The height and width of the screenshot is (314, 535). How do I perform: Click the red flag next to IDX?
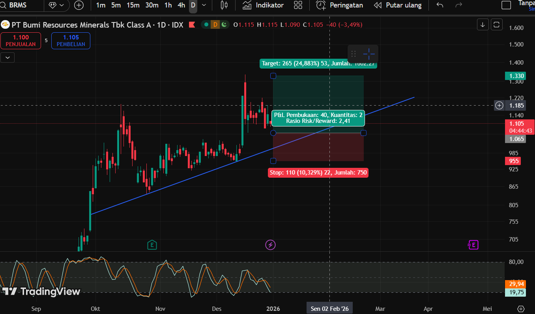pos(192,25)
